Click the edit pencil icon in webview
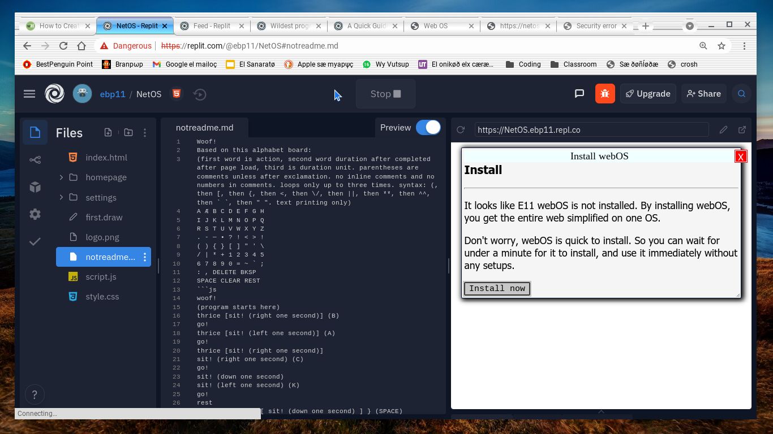The height and width of the screenshot is (434, 773). coord(723,130)
